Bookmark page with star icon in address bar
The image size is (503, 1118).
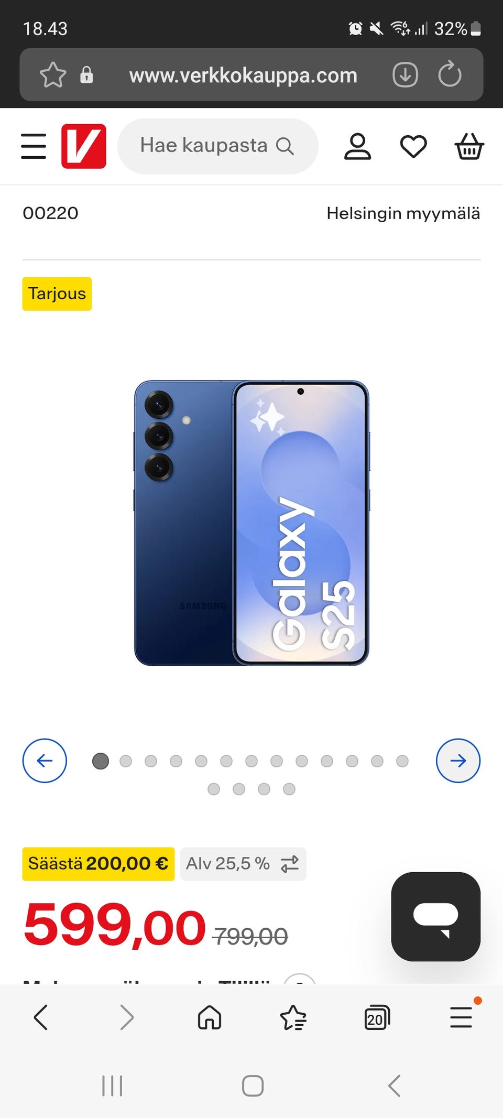click(x=53, y=75)
